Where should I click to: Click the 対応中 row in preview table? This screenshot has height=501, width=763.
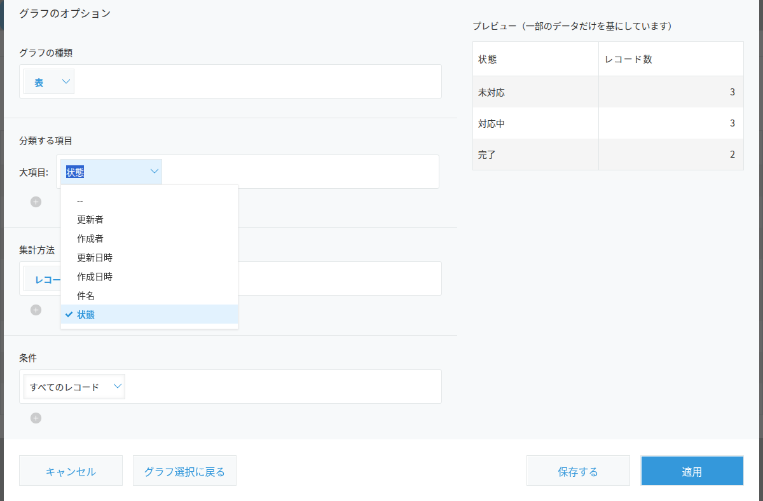608,123
